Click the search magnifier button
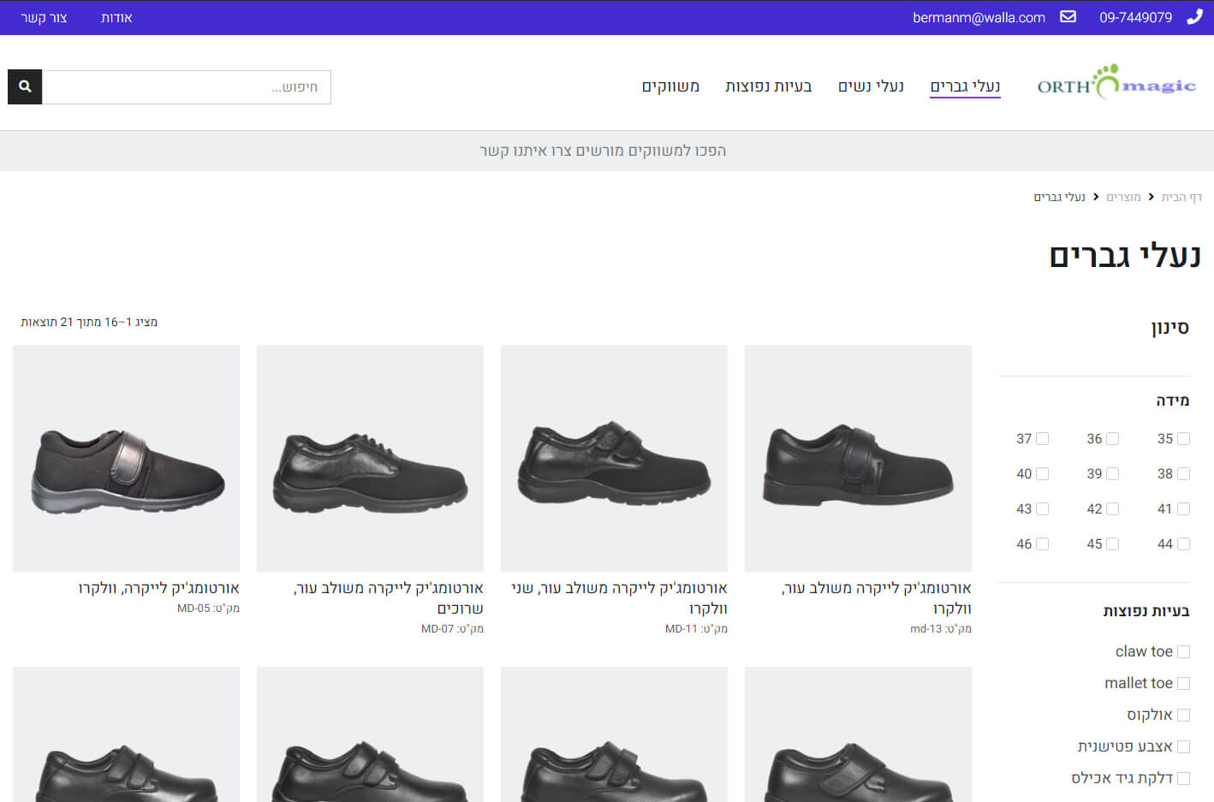Screen dimensions: 1214x802 [25, 86]
